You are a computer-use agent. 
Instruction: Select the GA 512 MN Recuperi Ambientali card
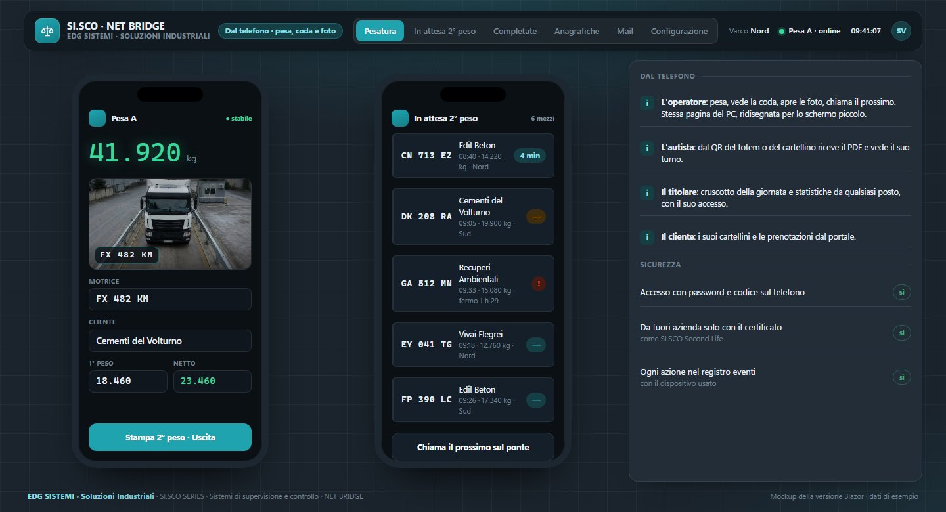[473, 284]
